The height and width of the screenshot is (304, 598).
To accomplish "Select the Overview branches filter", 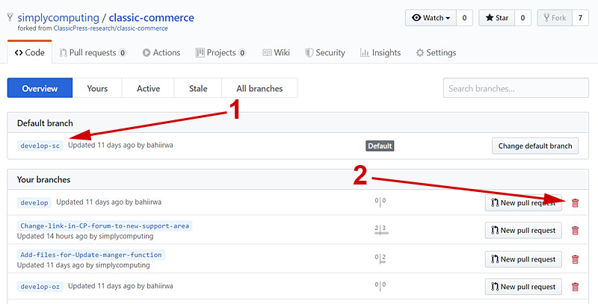I will (x=40, y=88).
